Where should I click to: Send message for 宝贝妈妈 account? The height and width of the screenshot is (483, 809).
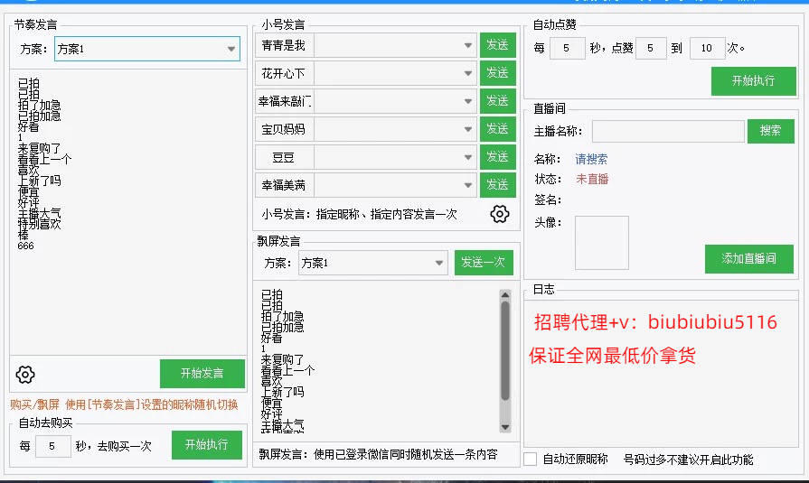496,129
